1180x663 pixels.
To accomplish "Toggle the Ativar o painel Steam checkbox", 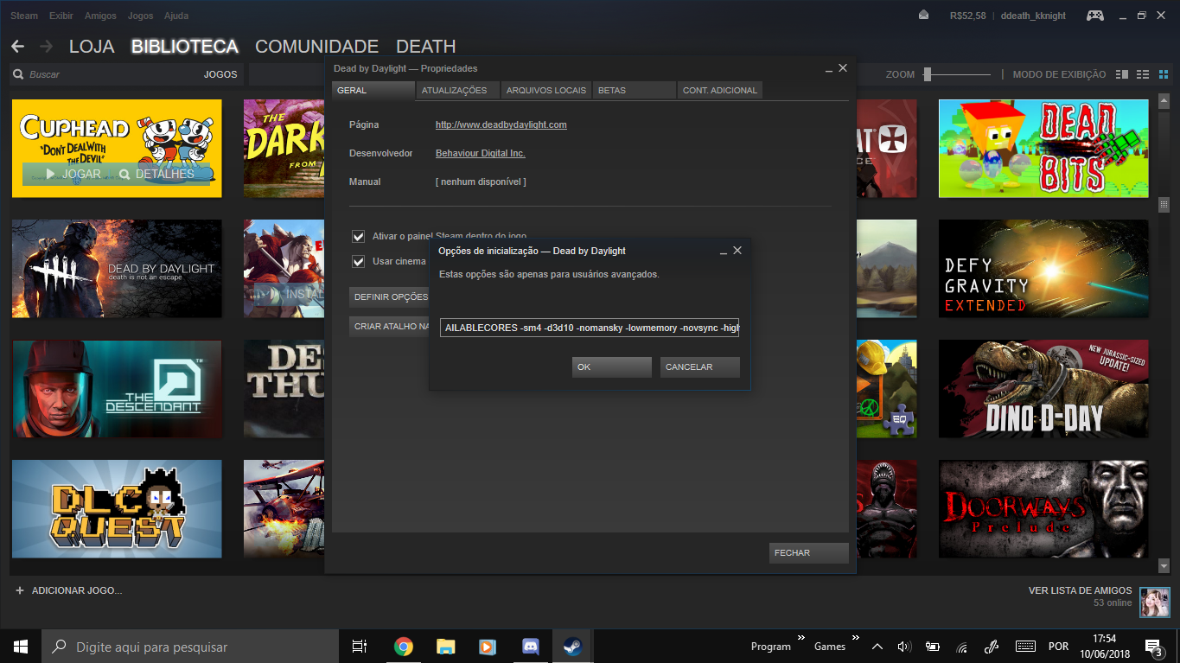I will click(x=358, y=236).
